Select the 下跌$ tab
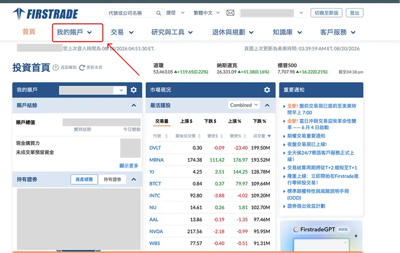 [x=210, y=121]
